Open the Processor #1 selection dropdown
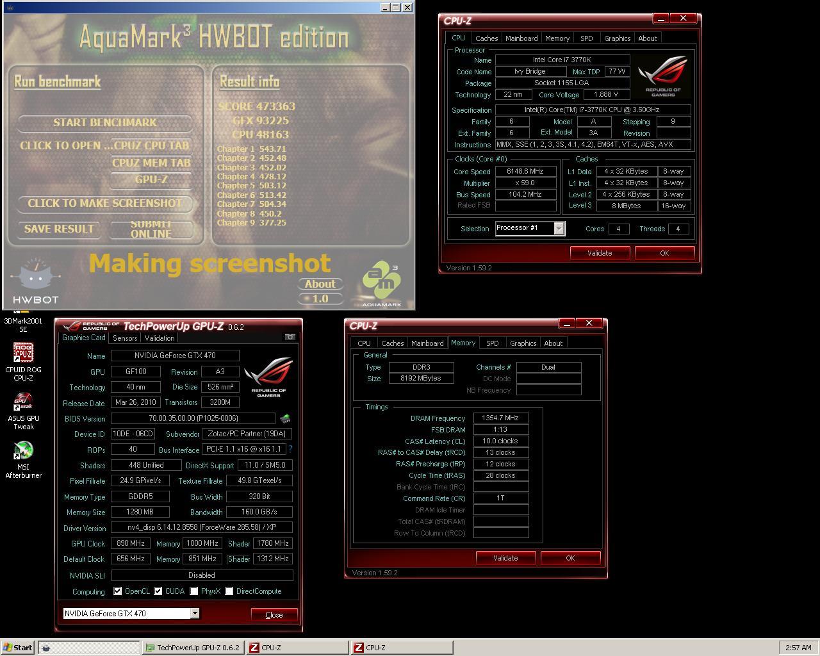This screenshot has width=820, height=656. coord(559,229)
